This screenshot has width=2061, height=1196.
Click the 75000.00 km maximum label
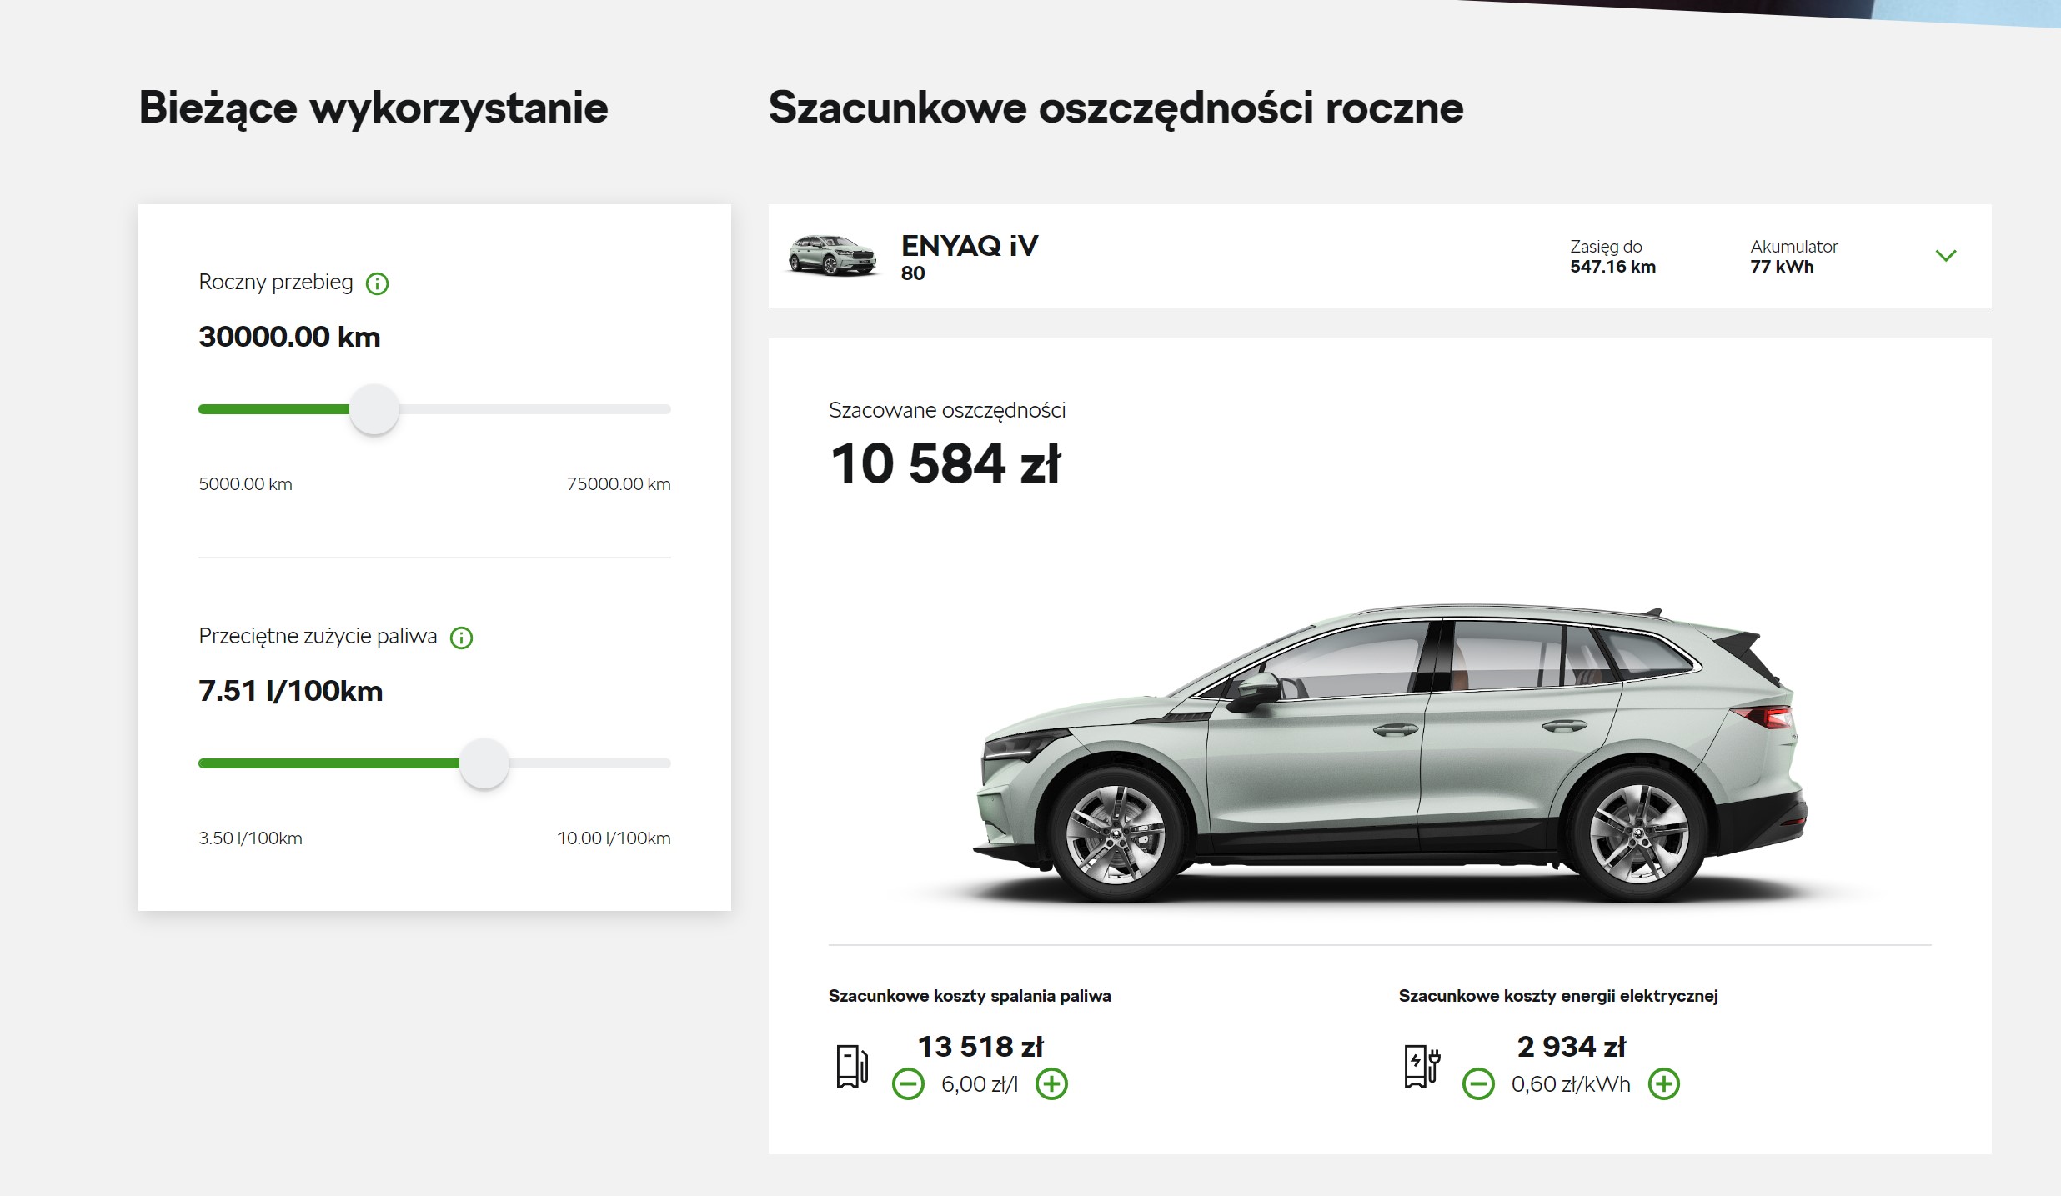[x=618, y=484]
